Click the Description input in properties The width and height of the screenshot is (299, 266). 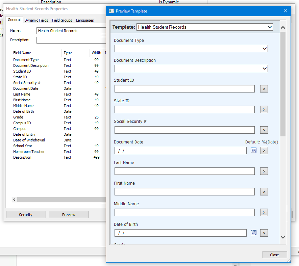click(x=71, y=40)
